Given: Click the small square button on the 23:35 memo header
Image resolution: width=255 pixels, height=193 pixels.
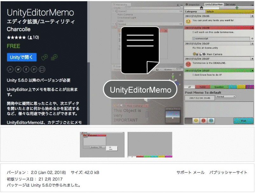Looking at the screenshot, I should point(252,16).
